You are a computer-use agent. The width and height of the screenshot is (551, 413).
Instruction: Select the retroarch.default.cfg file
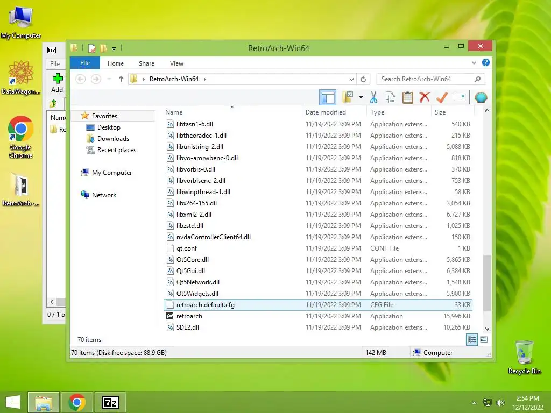click(x=318, y=305)
